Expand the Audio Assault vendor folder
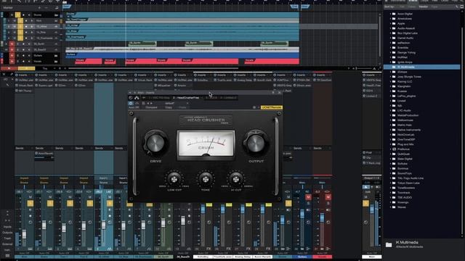Image resolution: width=465 pixels, height=261 pixels. (x=391, y=28)
